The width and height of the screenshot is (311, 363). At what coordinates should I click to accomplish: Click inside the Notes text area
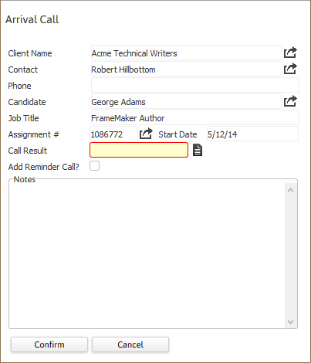[147, 256]
